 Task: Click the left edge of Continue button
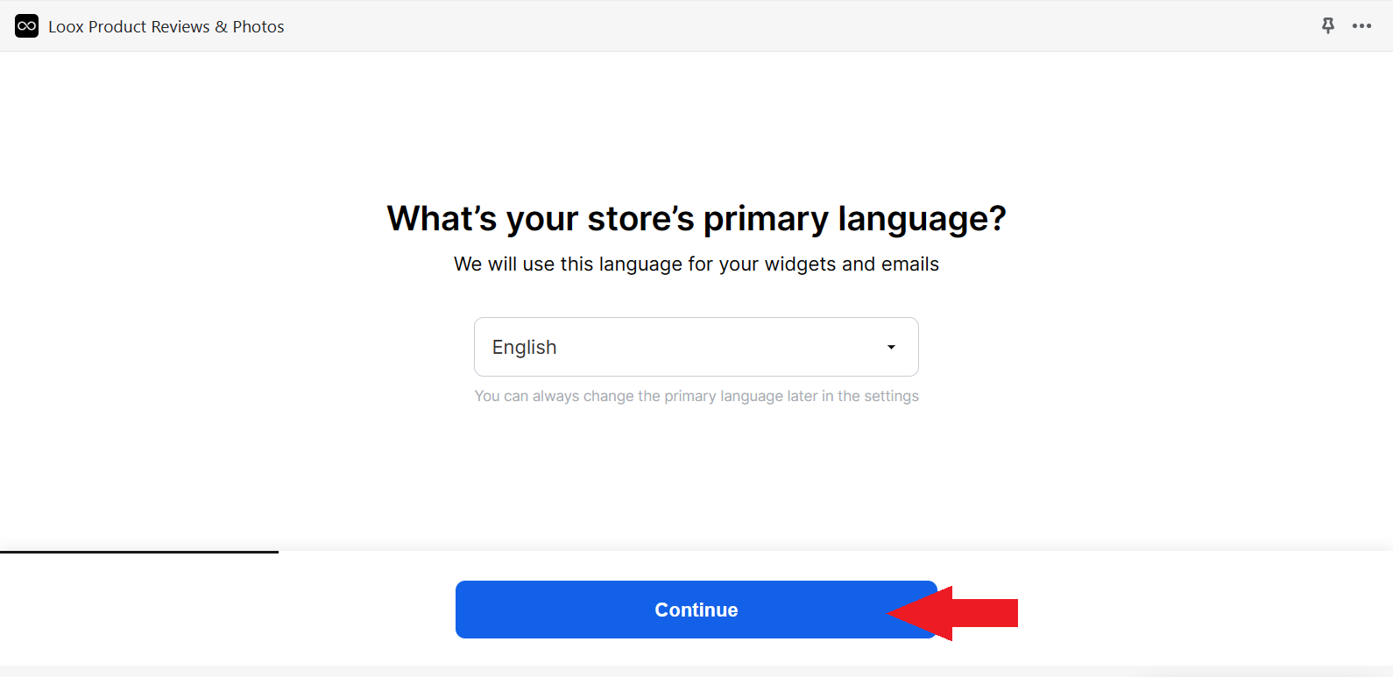tap(464, 610)
